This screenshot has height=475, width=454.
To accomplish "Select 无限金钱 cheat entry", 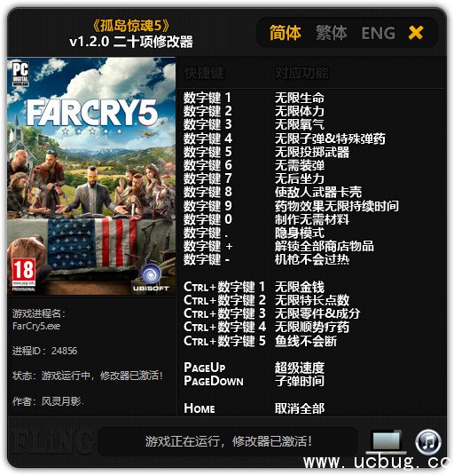I will pyautogui.click(x=300, y=287).
